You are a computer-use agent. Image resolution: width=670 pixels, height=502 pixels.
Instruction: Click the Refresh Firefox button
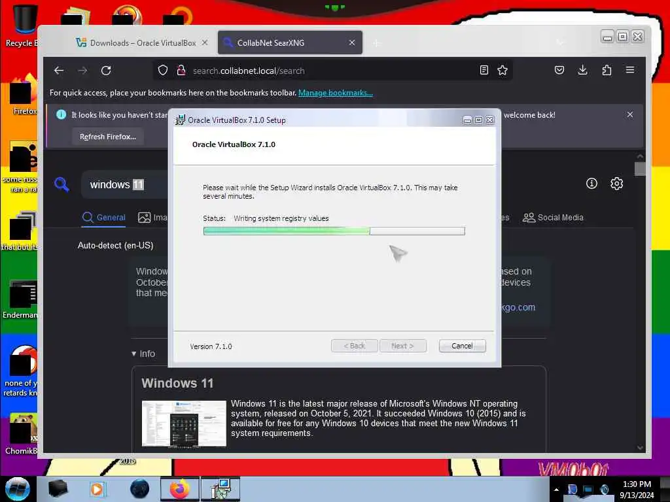pyautogui.click(x=108, y=137)
